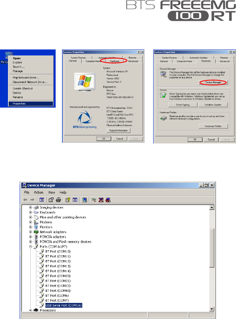Click the Monitors category icon
Image resolution: width=236 pixels, height=319 pixels.
[x=36, y=227]
